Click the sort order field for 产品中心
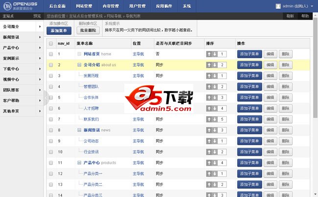 [x=222, y=163]
